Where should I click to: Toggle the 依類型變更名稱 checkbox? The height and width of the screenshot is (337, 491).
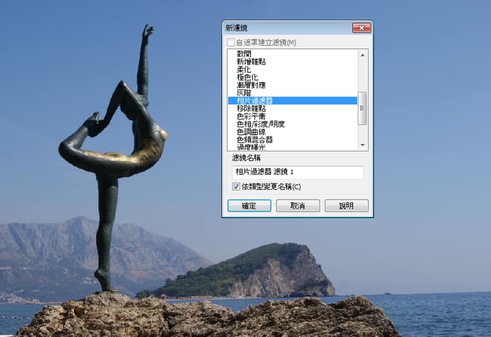[x=236, y=186]
